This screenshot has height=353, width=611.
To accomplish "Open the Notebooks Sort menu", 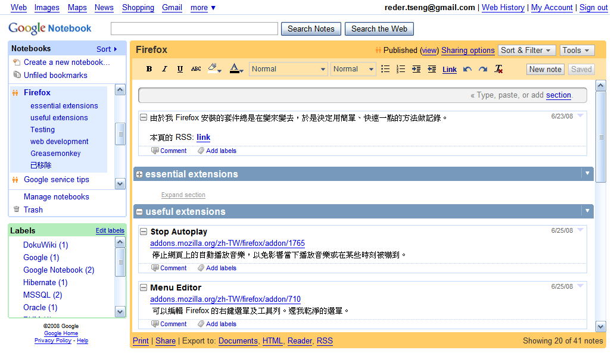I will point(107,49).
